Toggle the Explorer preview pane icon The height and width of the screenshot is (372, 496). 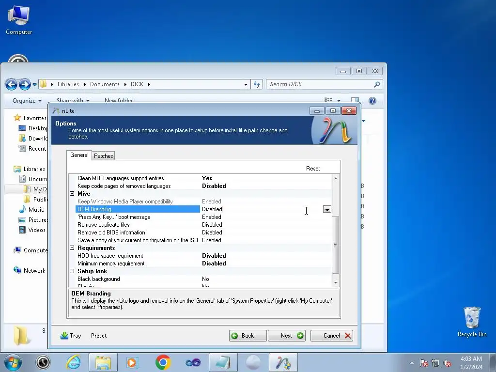(x=355, y=100)
